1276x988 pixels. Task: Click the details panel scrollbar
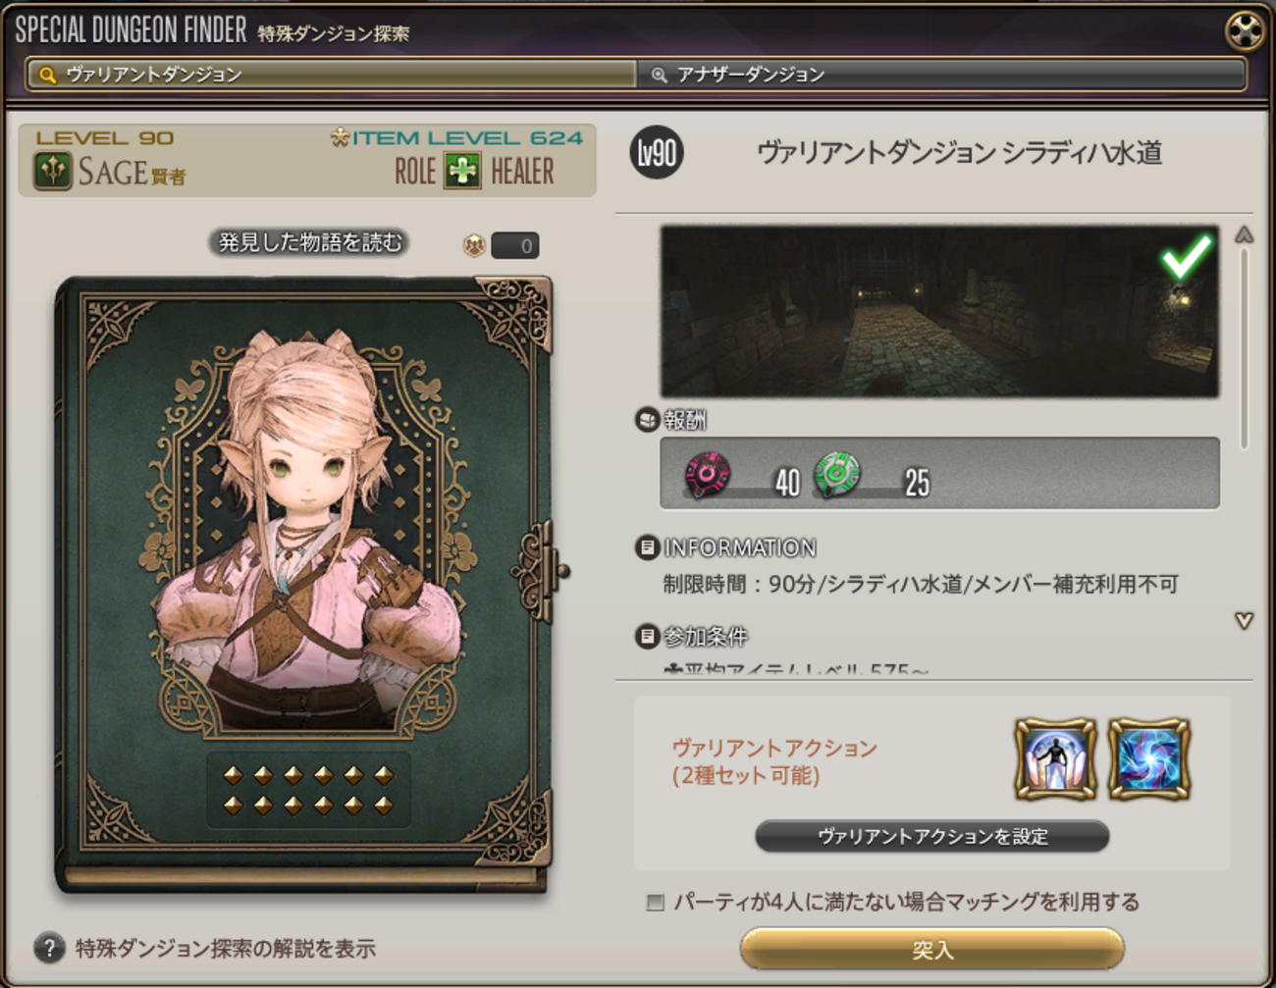(x=1244, y=349)
